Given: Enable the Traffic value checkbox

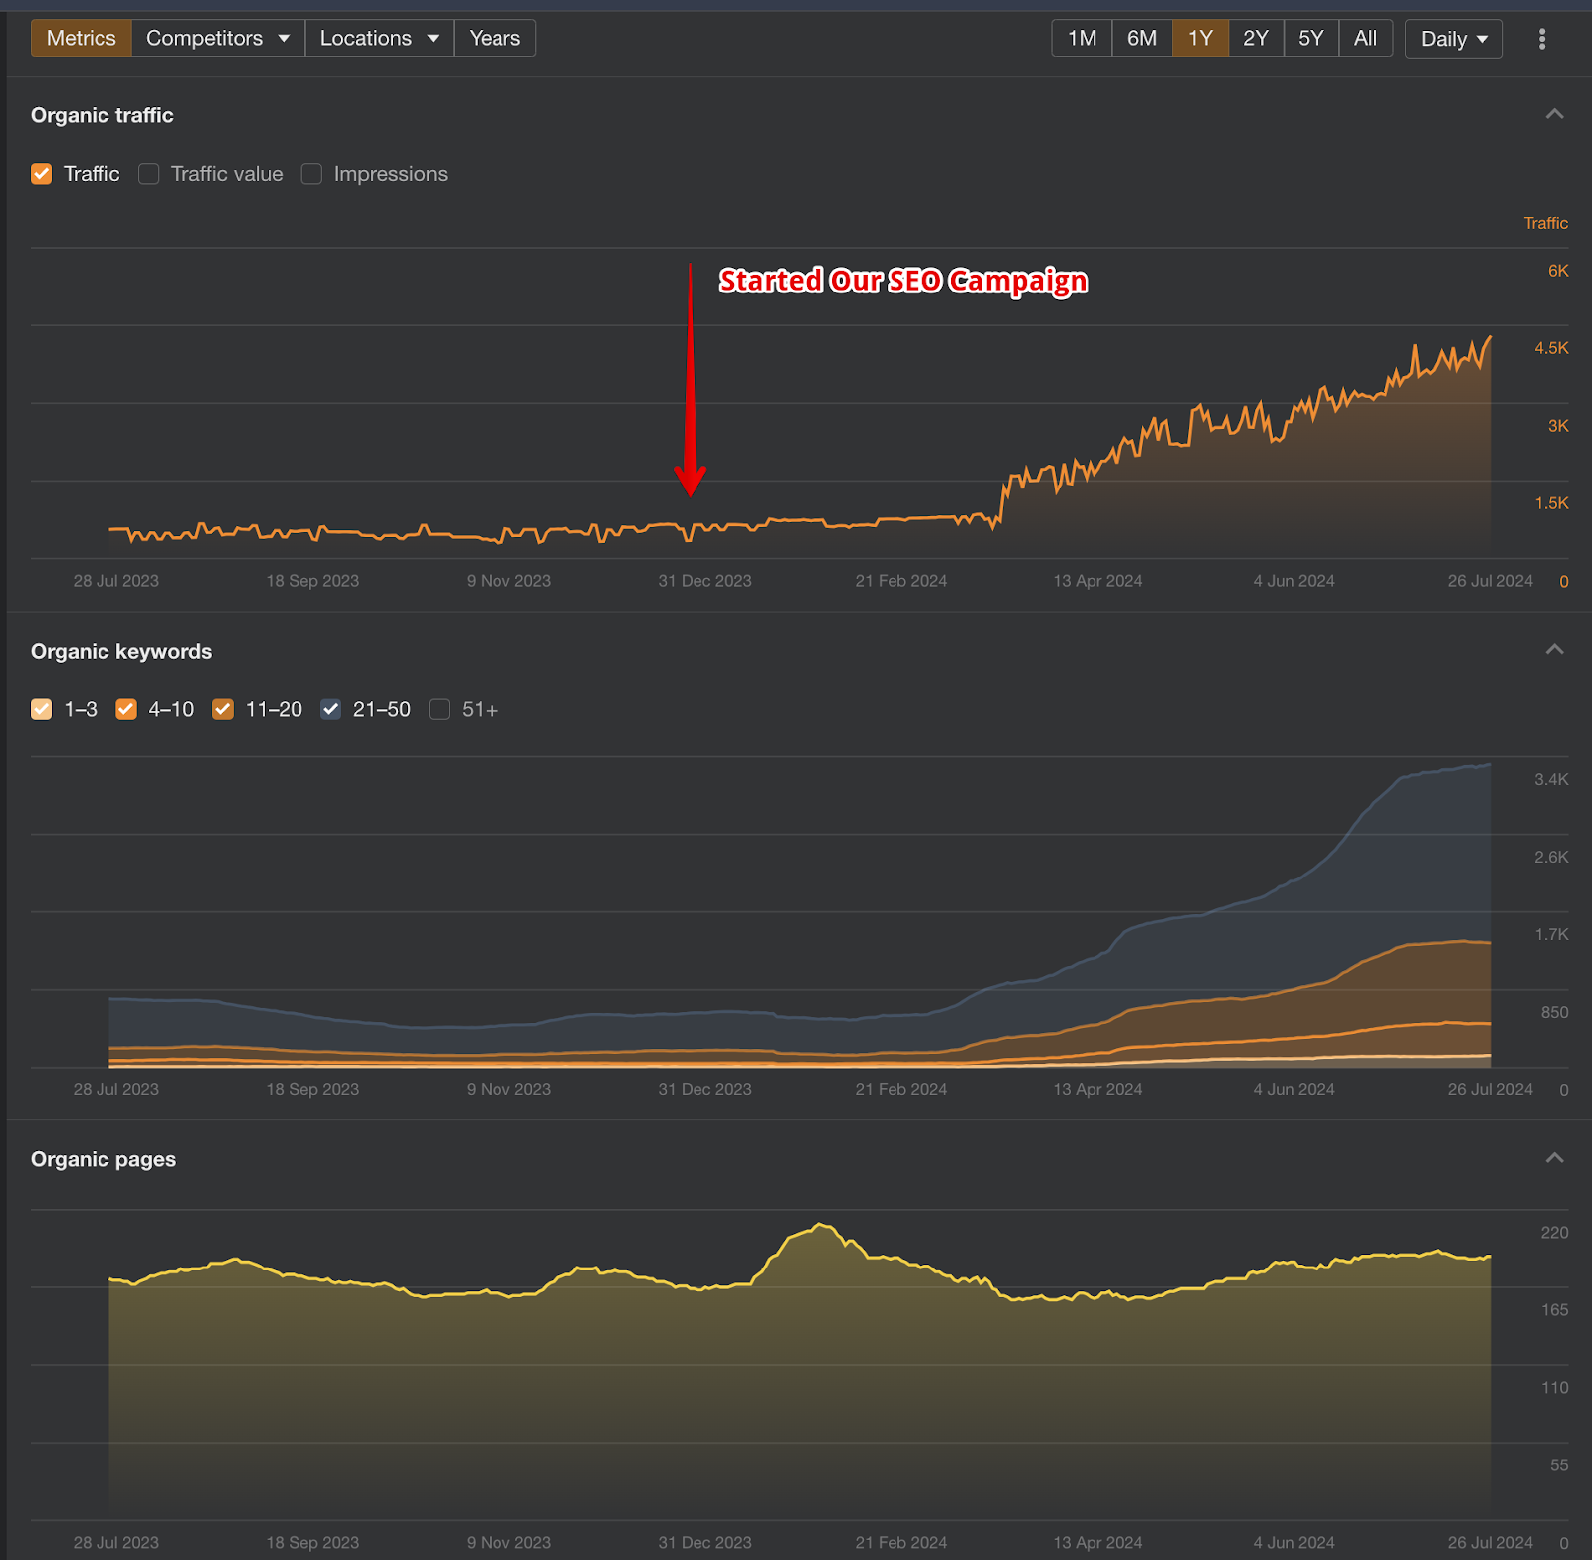Looking at the screenshot, I should click(x=149, y=174).
